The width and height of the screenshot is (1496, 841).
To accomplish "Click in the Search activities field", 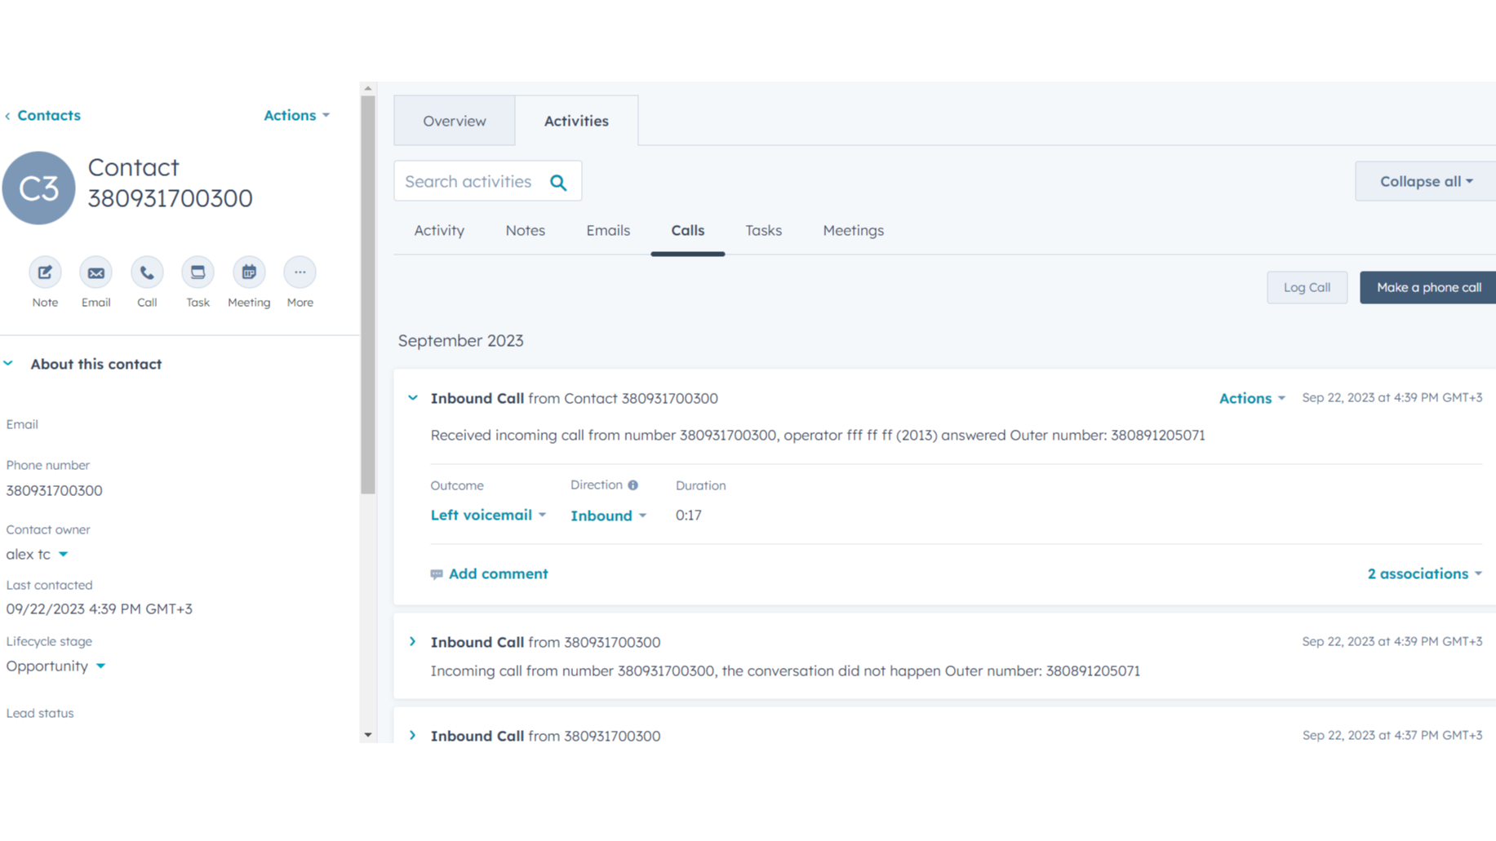I will coord(468,182).
